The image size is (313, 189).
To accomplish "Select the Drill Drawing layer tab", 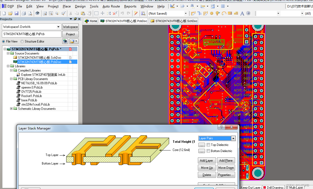I will (x=273, y=187).
